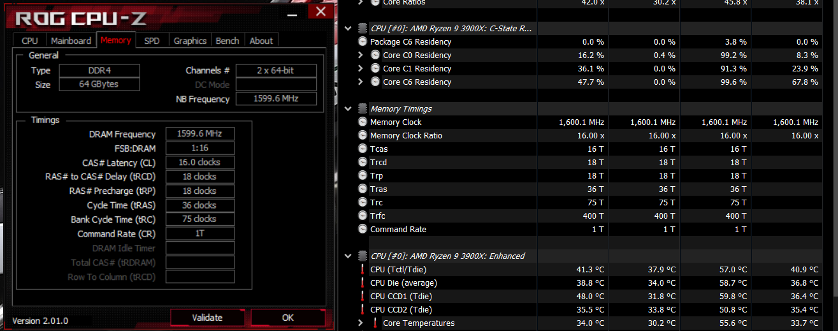Click the Tras sensor icon

point(363,189)
